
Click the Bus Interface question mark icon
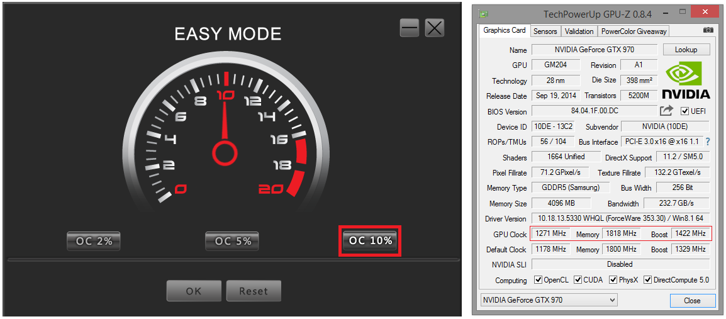pyautogui.click(x=708, y=142)
